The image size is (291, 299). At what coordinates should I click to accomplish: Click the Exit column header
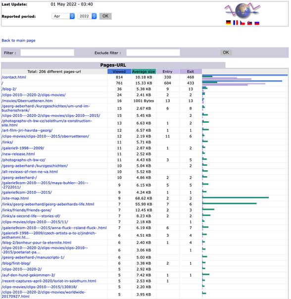point(191,71)
